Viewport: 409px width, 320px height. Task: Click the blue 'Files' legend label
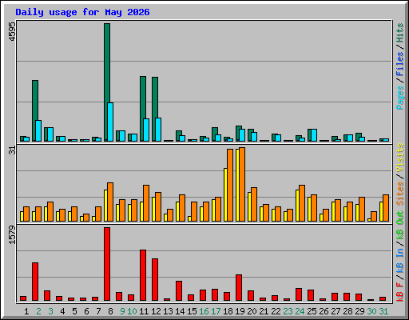[400, 64]
